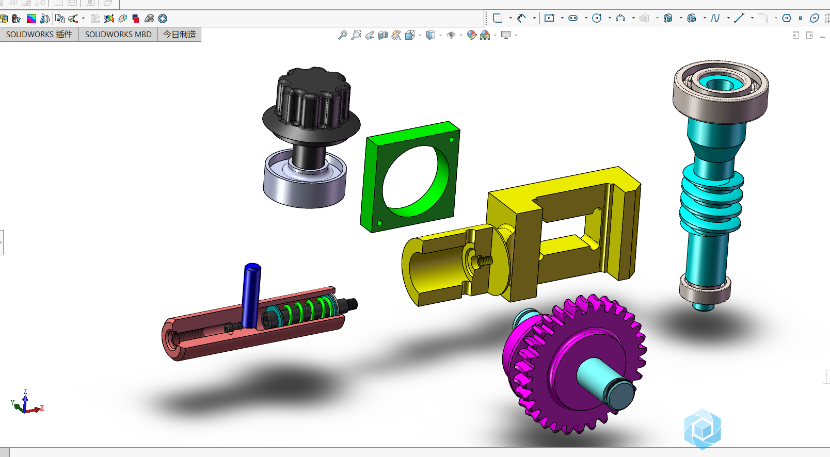Click the View Settings monitor icon
The width and height of the screenshot is (830, 457).
pos(506,35)
